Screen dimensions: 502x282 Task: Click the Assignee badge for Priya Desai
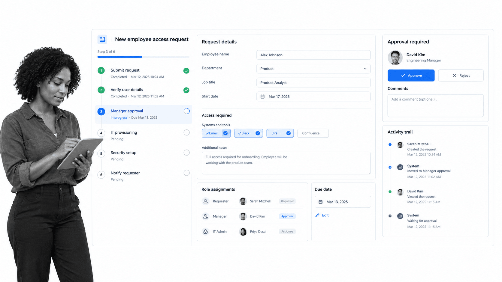click(287, 231)
